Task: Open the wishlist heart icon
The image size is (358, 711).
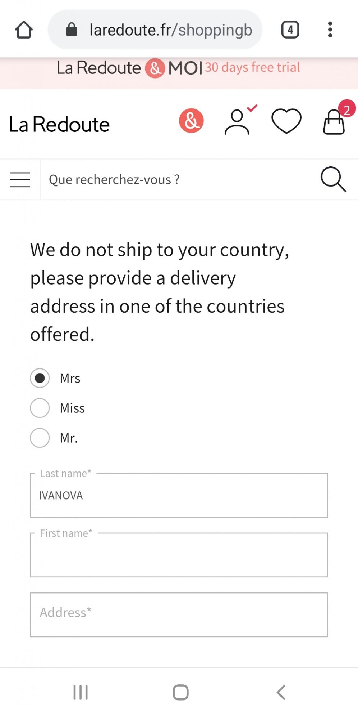Action: [x=286, y=121]
